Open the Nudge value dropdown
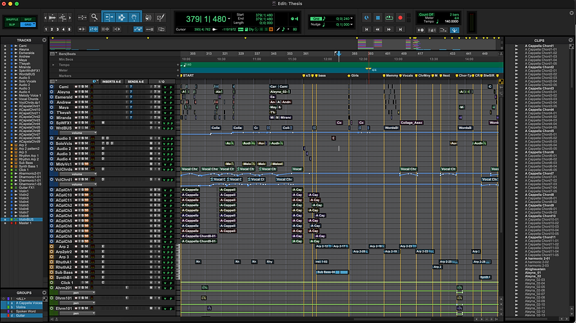 click(x=352, y=24)
